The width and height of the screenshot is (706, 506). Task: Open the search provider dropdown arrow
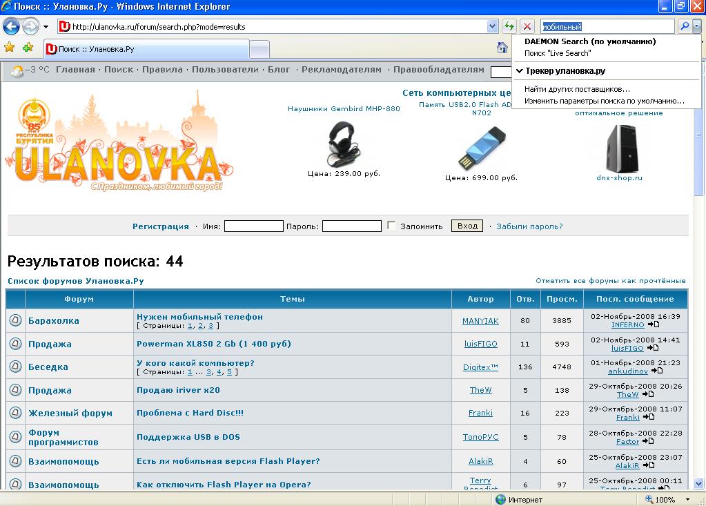coord(697,26)
